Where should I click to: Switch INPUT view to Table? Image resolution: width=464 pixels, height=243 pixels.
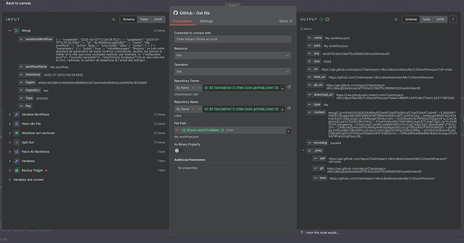(144, 20)
